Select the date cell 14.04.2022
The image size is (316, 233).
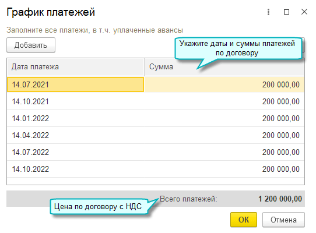(75, 135)
